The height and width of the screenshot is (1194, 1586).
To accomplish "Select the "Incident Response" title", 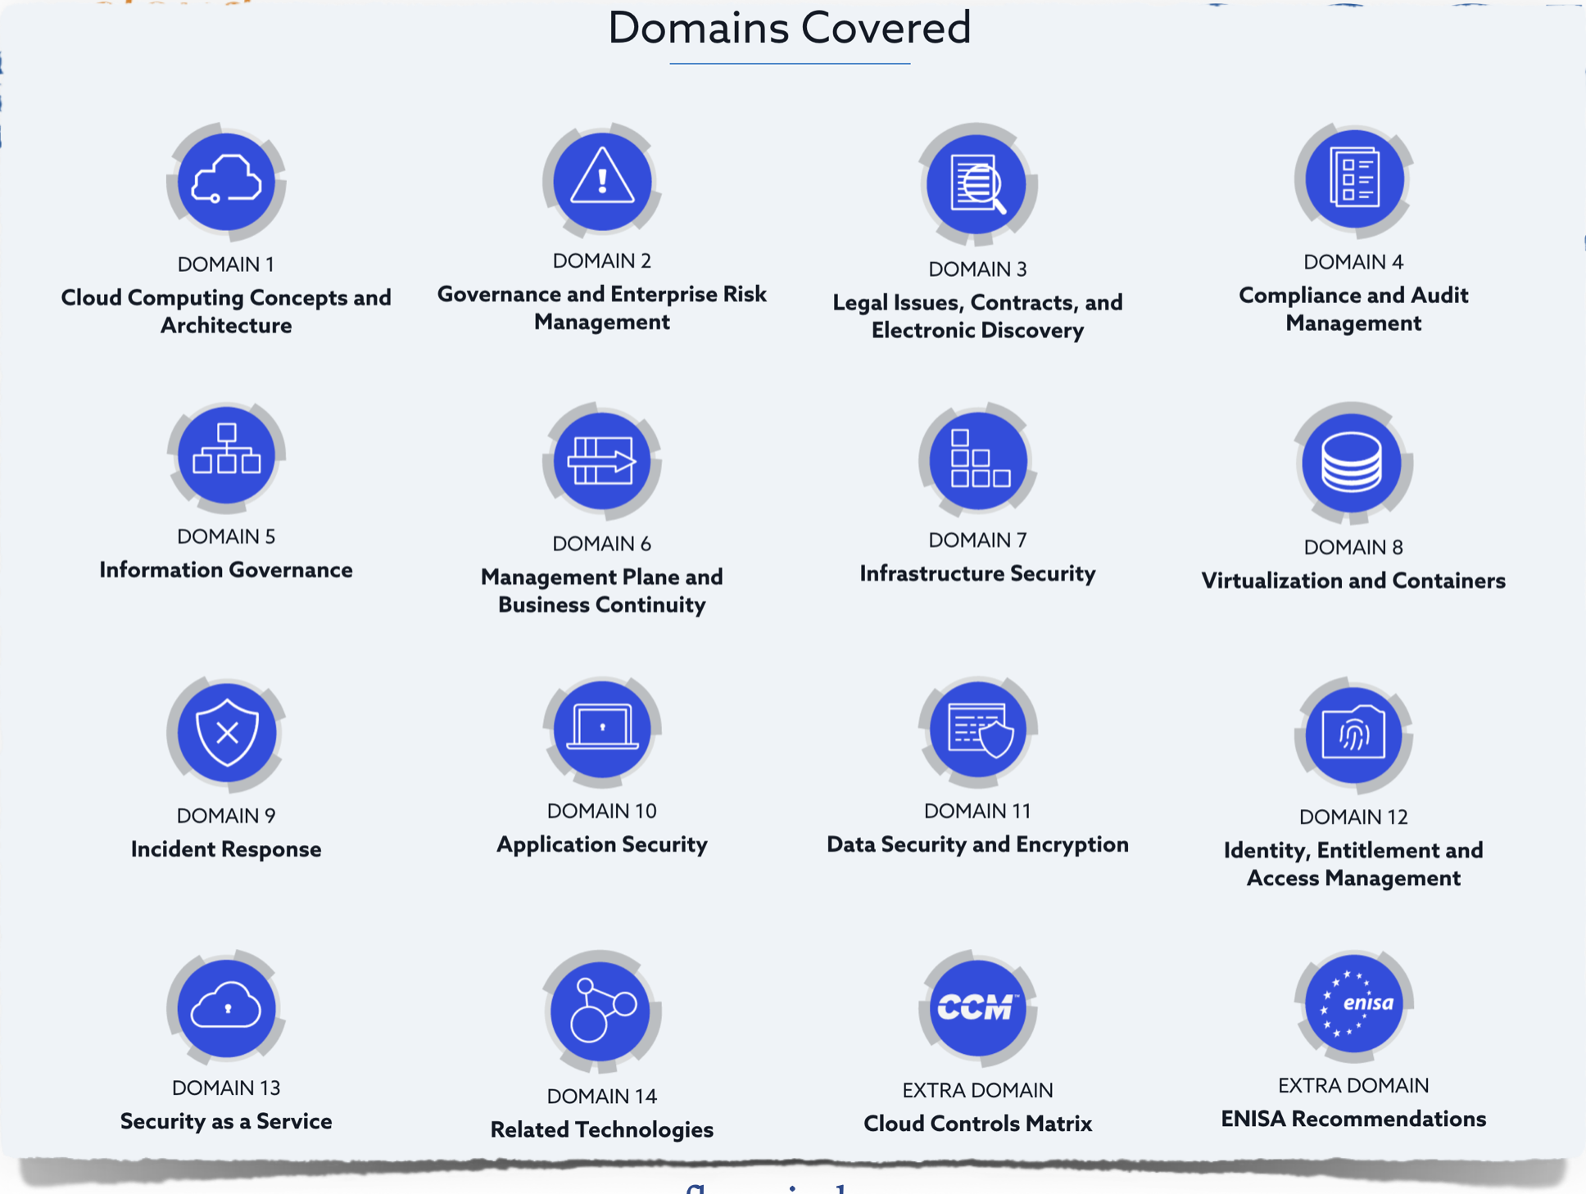I will point(226,848).
